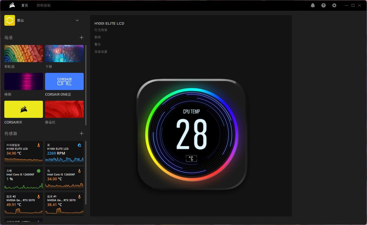This screenshot has width=367, height=225.
Task: Select the Intel Core i5 负载 sensor card
Action: pos(24,178)
